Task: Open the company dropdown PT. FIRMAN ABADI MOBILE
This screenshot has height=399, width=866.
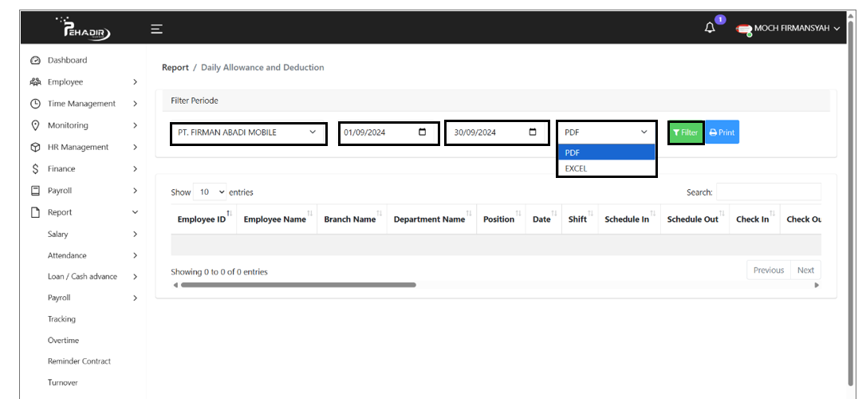Action: coord(248,132)
